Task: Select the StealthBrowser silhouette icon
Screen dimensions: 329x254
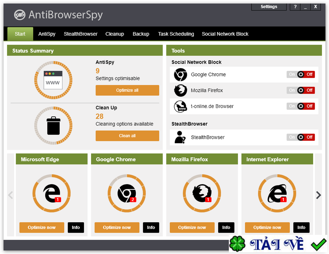Action: point(180,137)
